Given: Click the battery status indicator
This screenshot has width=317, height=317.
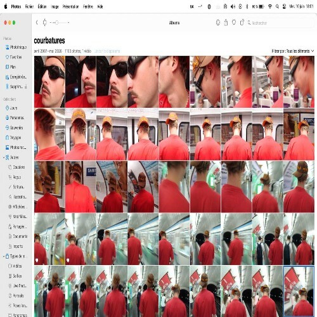Looking at the screenshot, I should (258, 6).
